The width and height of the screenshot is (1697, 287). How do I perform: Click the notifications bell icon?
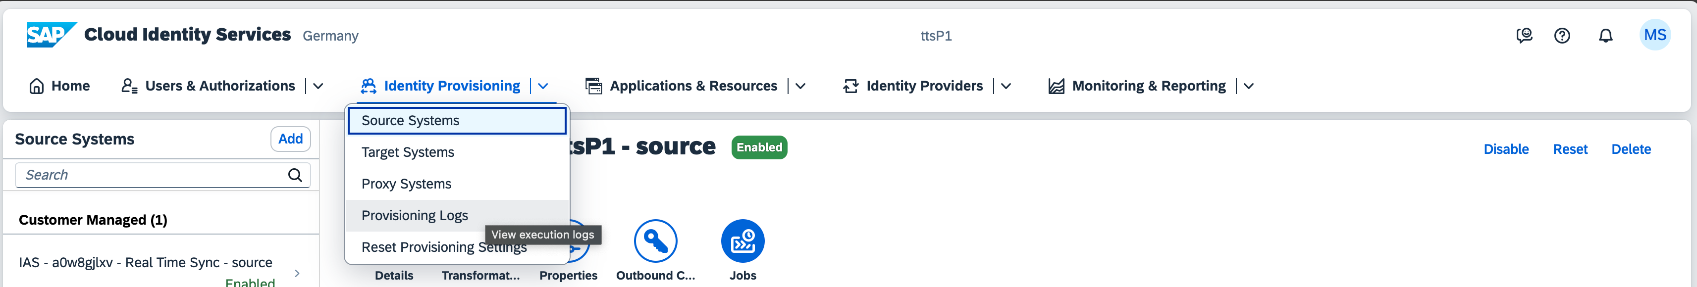pyautogui.click(x=1605, y=36)
